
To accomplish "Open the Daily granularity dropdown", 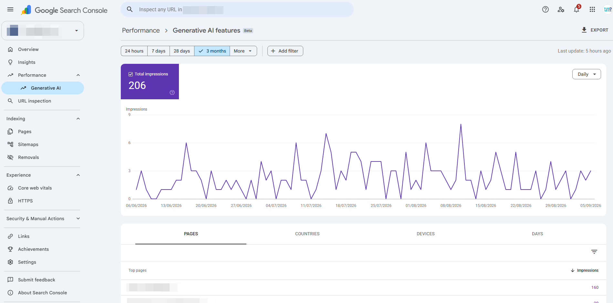I will tap(587, 74).
